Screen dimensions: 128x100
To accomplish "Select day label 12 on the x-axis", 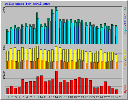I will tap(49, 97).
